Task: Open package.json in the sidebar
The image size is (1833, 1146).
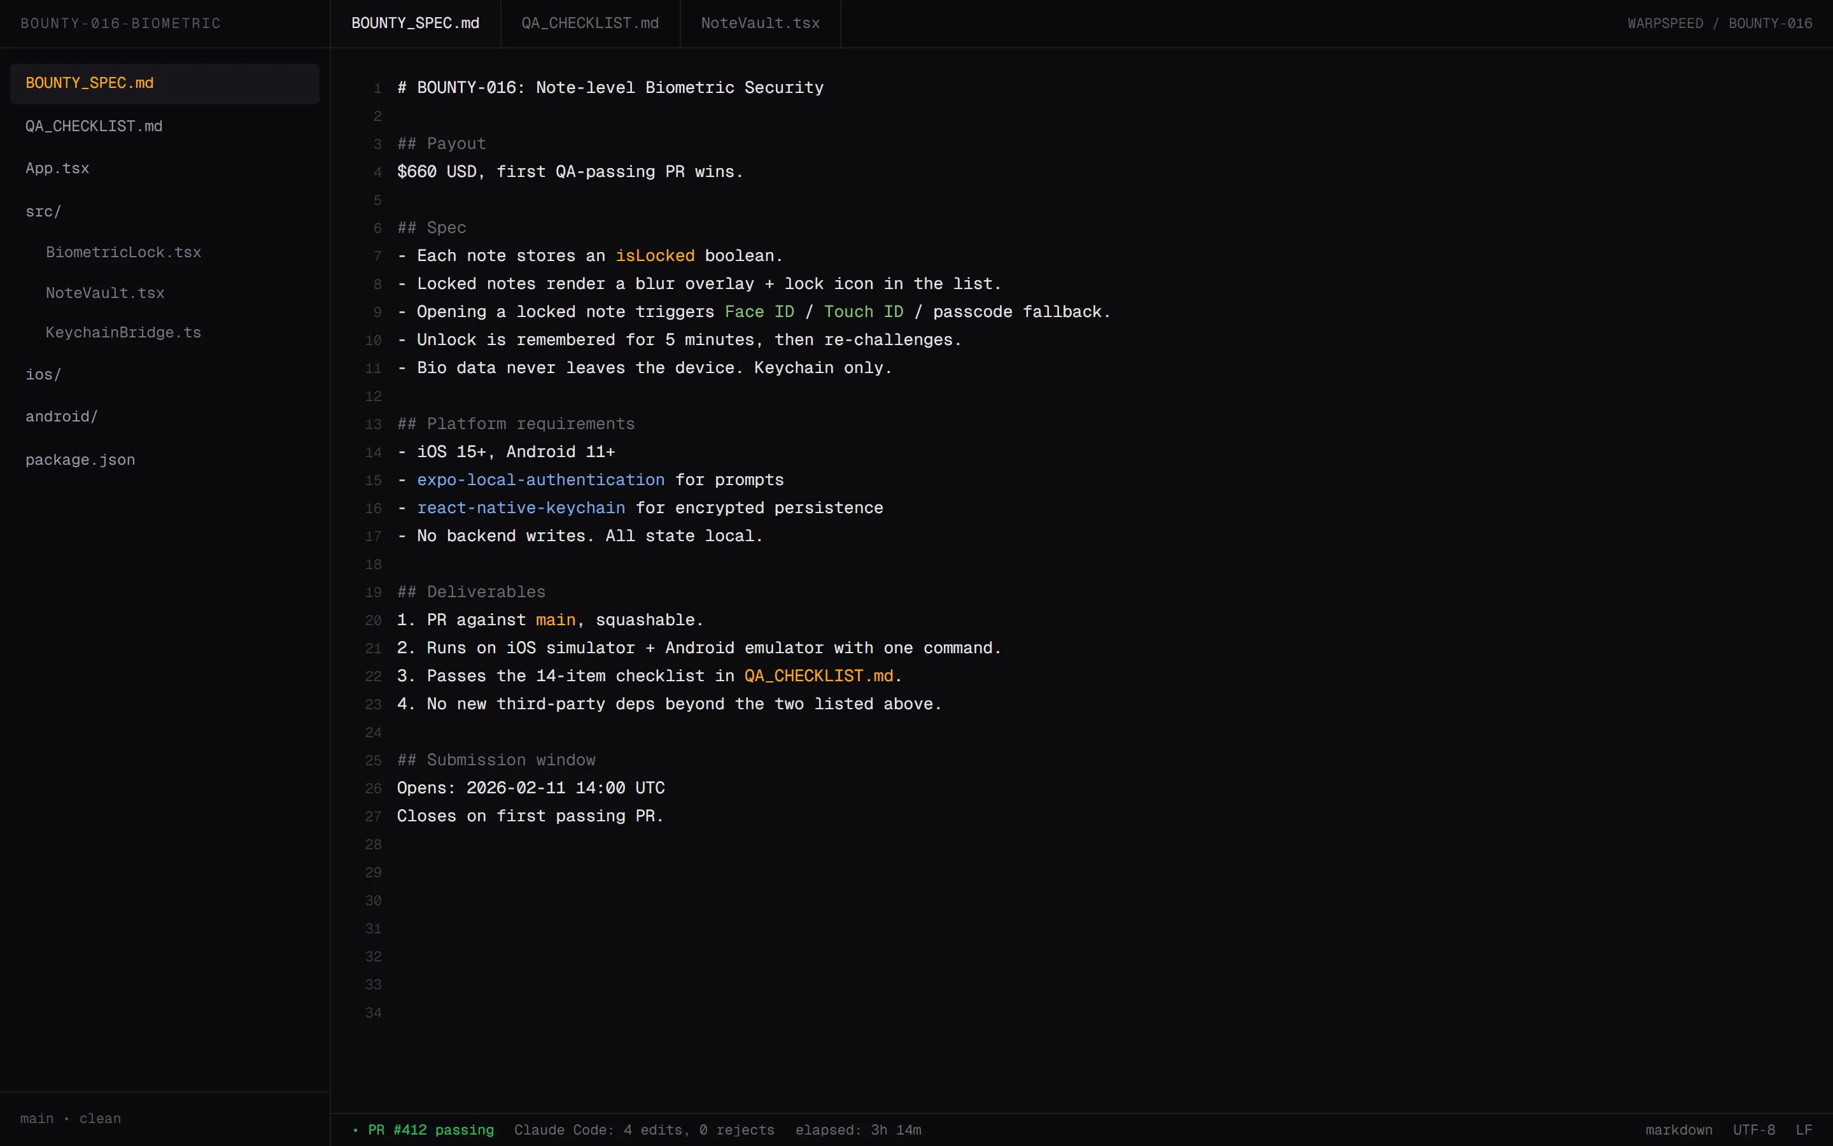Action: (80, 459)
